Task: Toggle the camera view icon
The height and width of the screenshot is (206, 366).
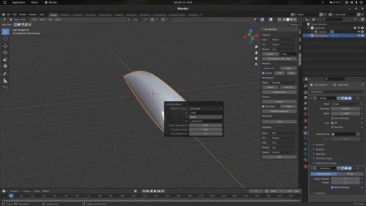Action: pos(256,58)
